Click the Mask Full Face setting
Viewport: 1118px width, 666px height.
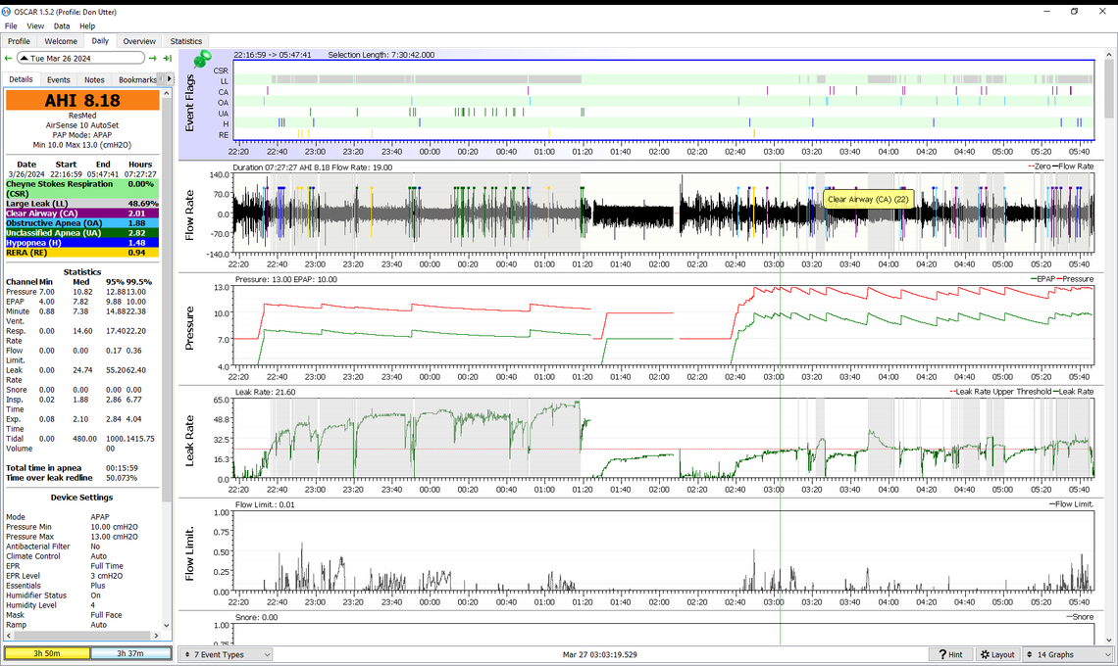64,615
